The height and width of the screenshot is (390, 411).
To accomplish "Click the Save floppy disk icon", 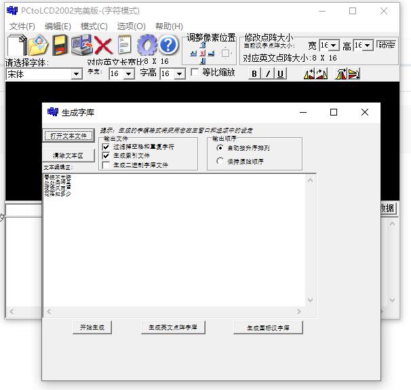I will click(x=60, y=45).
